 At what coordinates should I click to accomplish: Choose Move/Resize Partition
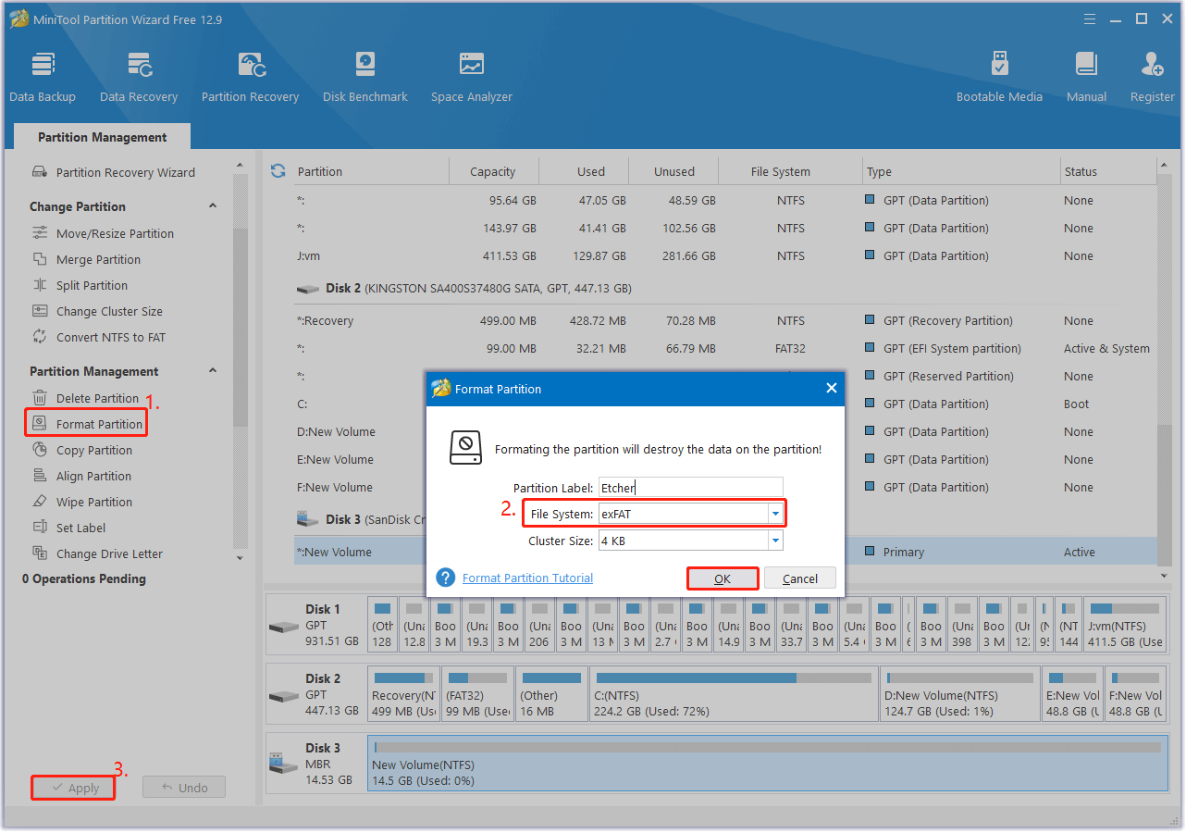tap(104, 233)
